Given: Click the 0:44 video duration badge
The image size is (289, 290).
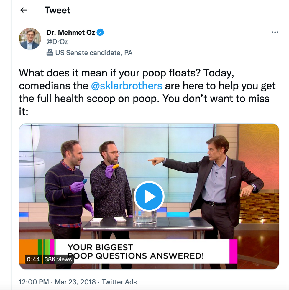Looking at the screenshot, I should coord(33,259).
